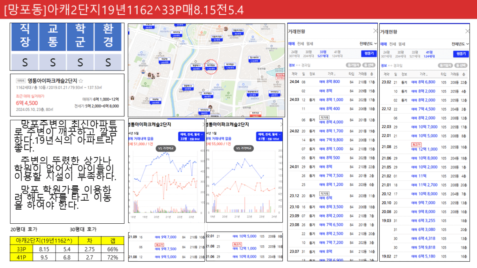477x268 pixels.
Task: Select the 힐스테이트 2,140세대 map marker
Action: point(254,59)
